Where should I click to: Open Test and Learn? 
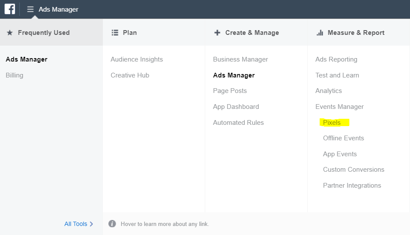tap(337, 75)
